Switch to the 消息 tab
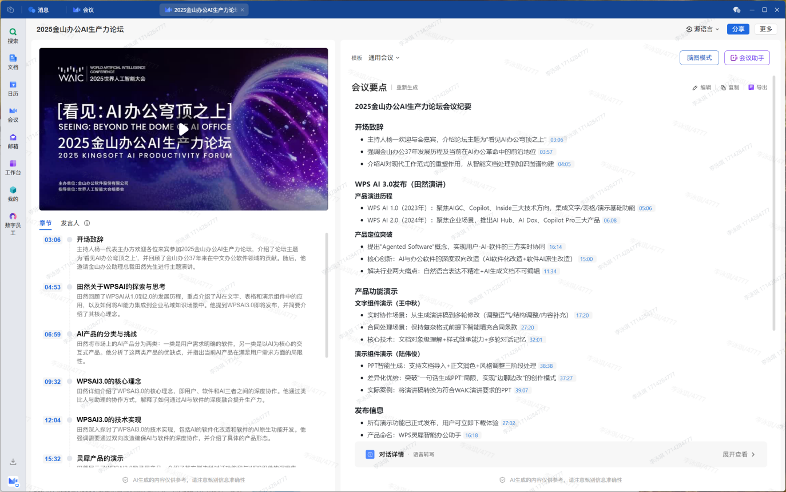 tap(38, 10)
